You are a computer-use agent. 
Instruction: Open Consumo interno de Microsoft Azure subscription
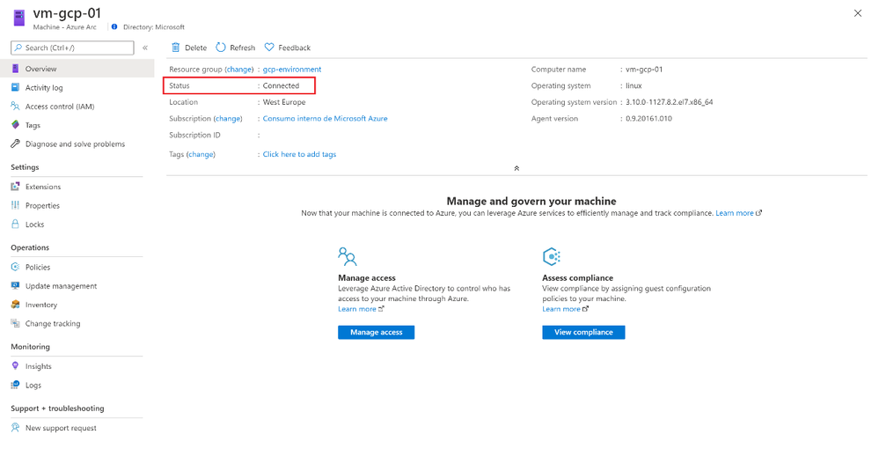326,119
